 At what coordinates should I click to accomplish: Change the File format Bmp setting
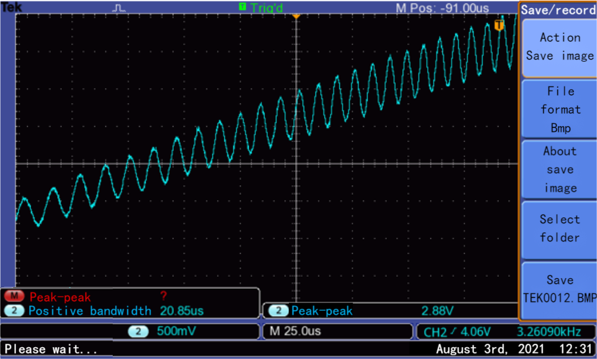[x=559, y=109]
